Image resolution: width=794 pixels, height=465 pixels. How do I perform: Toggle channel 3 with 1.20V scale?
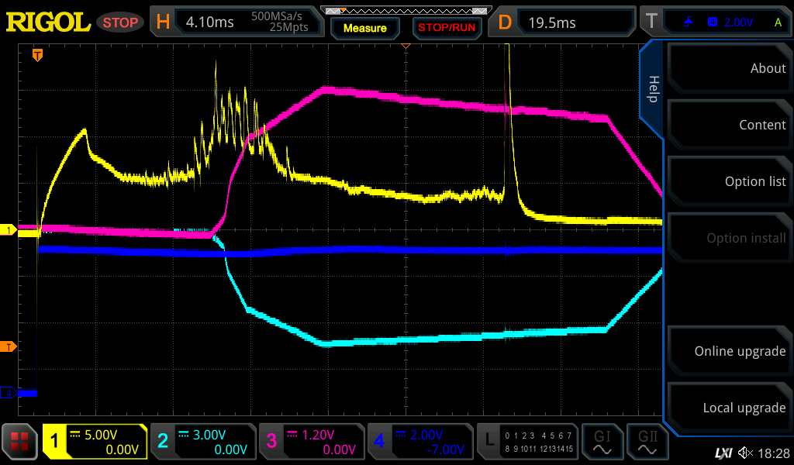pos(310,442)
